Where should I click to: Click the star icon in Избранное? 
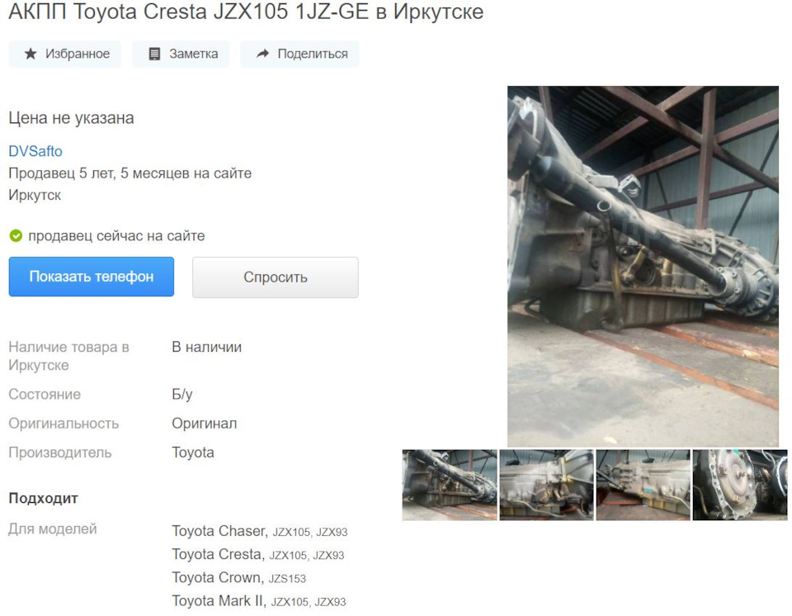pos(31,54)
